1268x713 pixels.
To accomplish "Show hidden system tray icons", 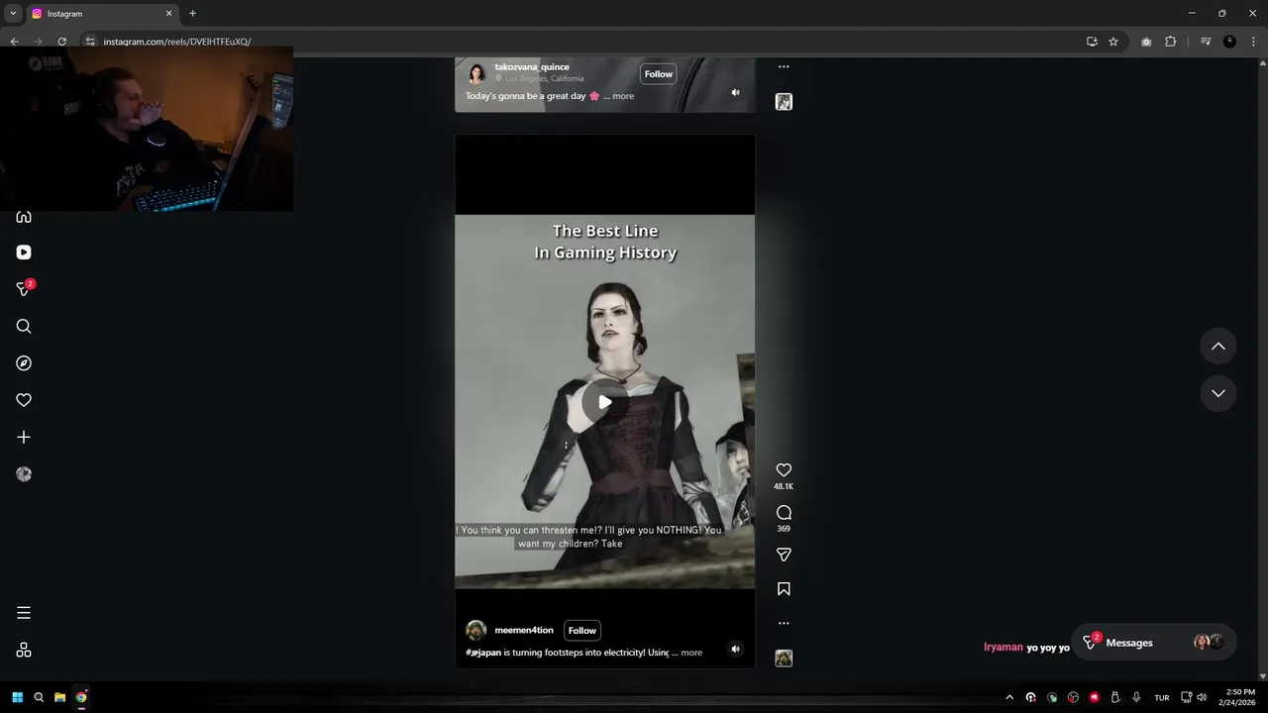I will point(1009,697).
